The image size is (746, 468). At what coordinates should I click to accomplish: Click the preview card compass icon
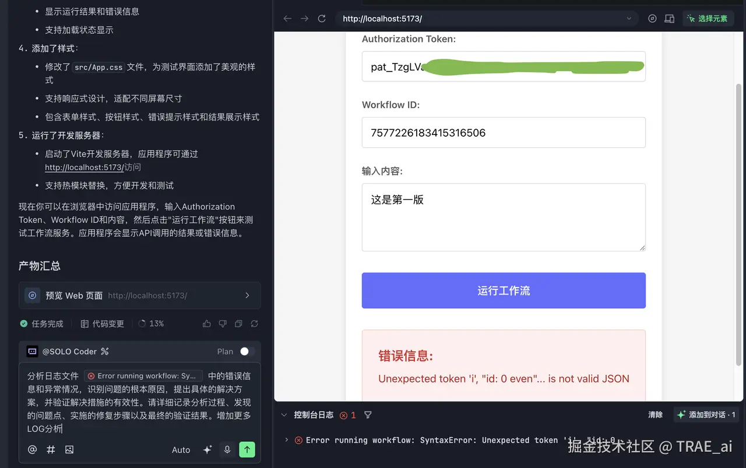point(33,295)
